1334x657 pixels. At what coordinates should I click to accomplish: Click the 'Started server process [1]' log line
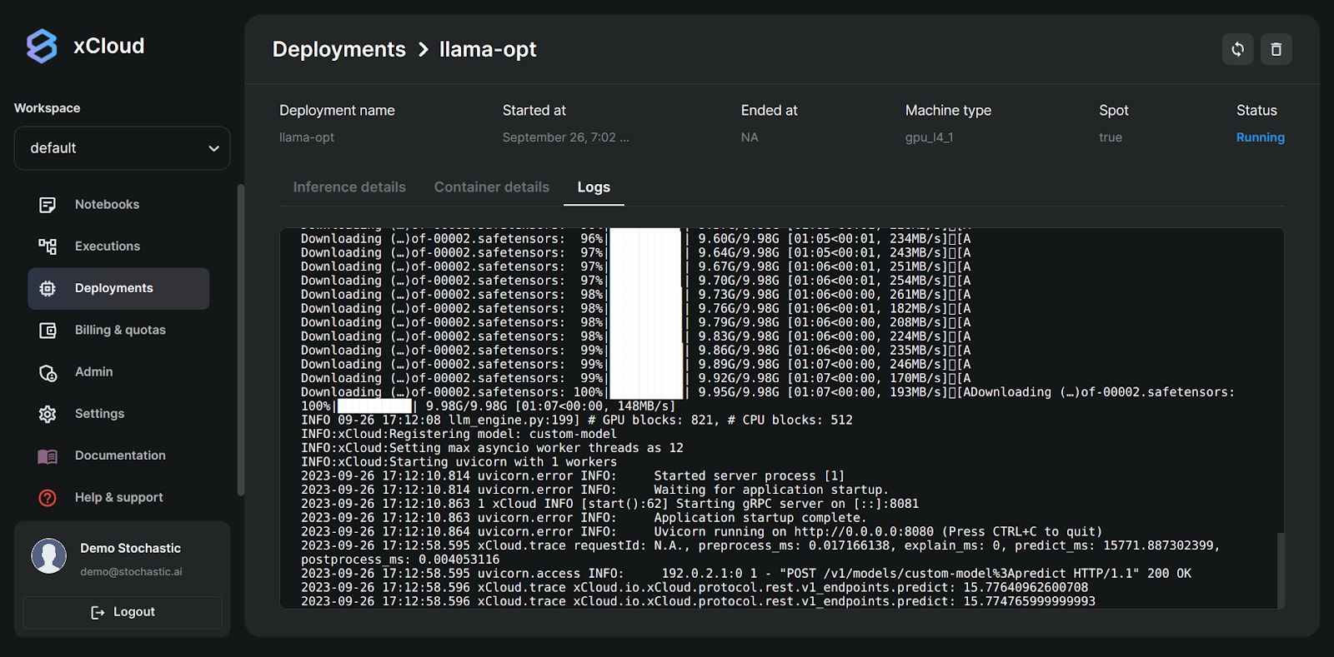[x=573, y=476]
